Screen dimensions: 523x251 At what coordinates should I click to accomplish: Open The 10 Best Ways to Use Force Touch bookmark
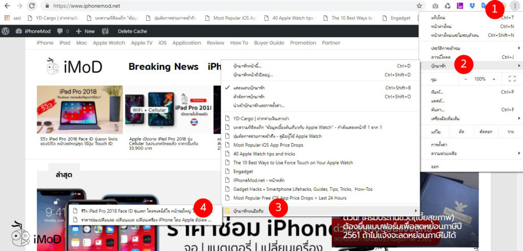point(320,163)
